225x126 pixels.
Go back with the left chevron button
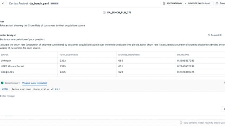pyautogui.click(x=3, y=3)
